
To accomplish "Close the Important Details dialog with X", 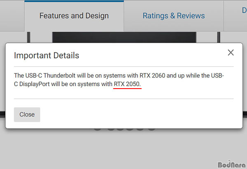I will [231, 53].
